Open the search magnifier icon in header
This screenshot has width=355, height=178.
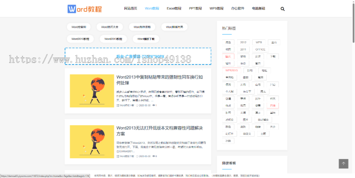tap(282, 9)
